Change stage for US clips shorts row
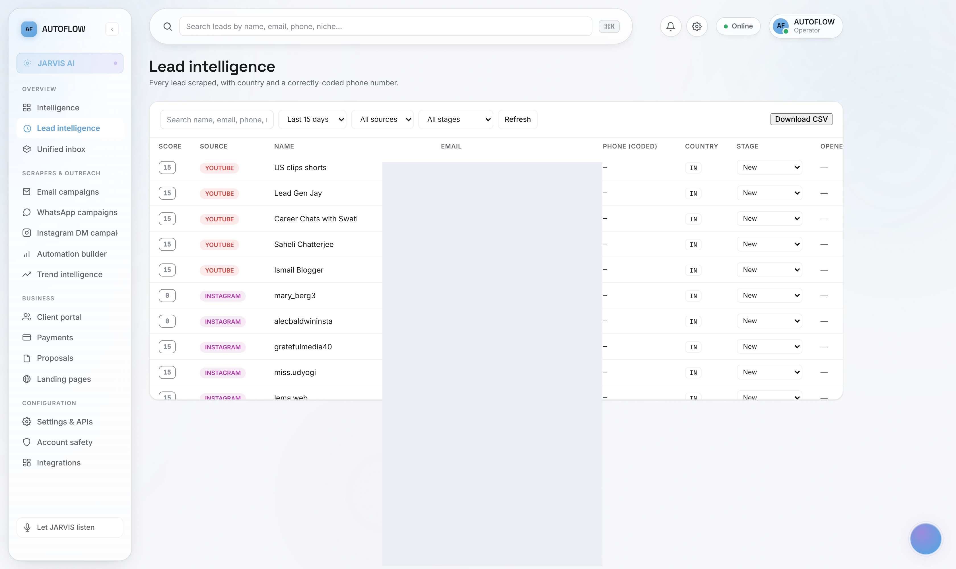Image resolution: width=956 pixels, height=569 pixels. point(769,168)
